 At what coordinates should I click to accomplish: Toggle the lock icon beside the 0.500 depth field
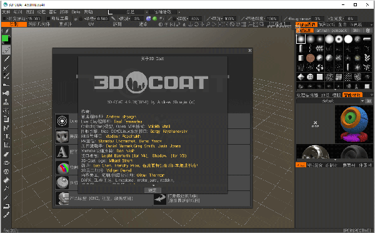[x=81, y=18]
